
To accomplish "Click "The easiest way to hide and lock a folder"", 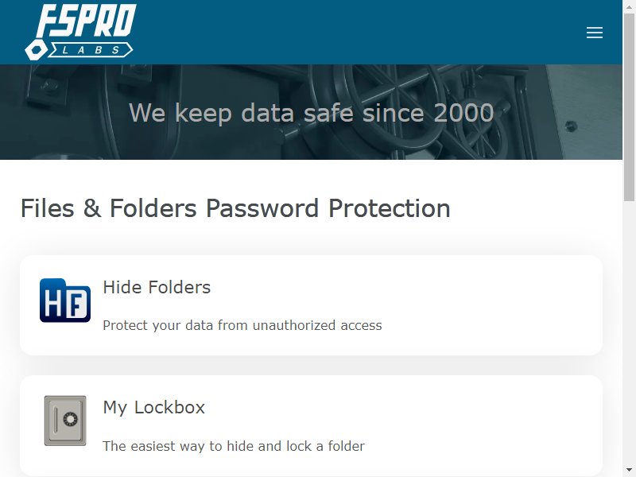I will point(234,446).
